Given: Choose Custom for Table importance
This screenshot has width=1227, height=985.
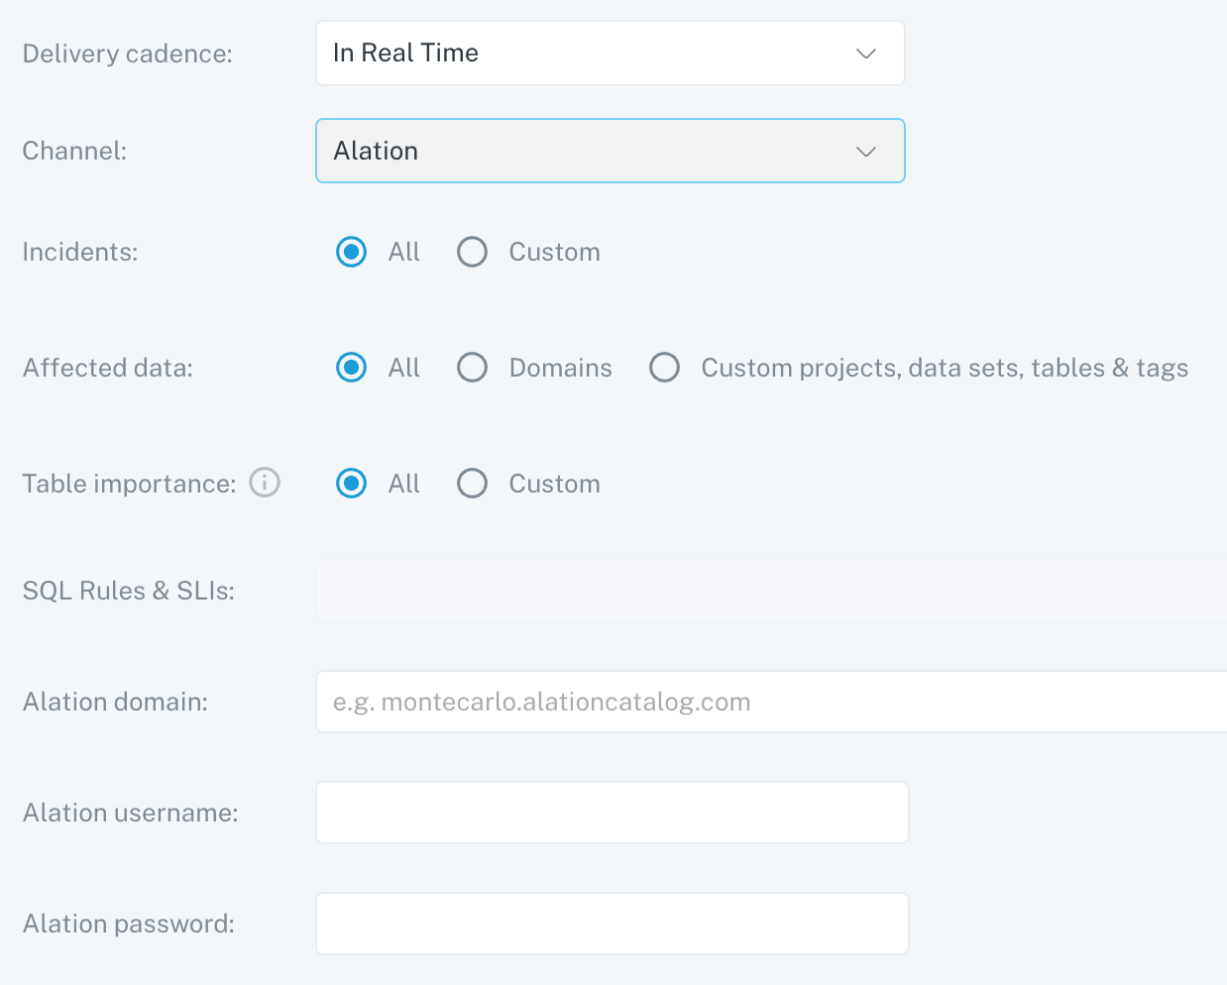Looking at the screenshot, I should click(473, 484).
